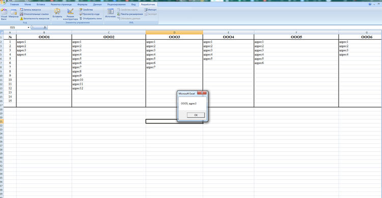Switch to the Вид tab

click(133, 5)
